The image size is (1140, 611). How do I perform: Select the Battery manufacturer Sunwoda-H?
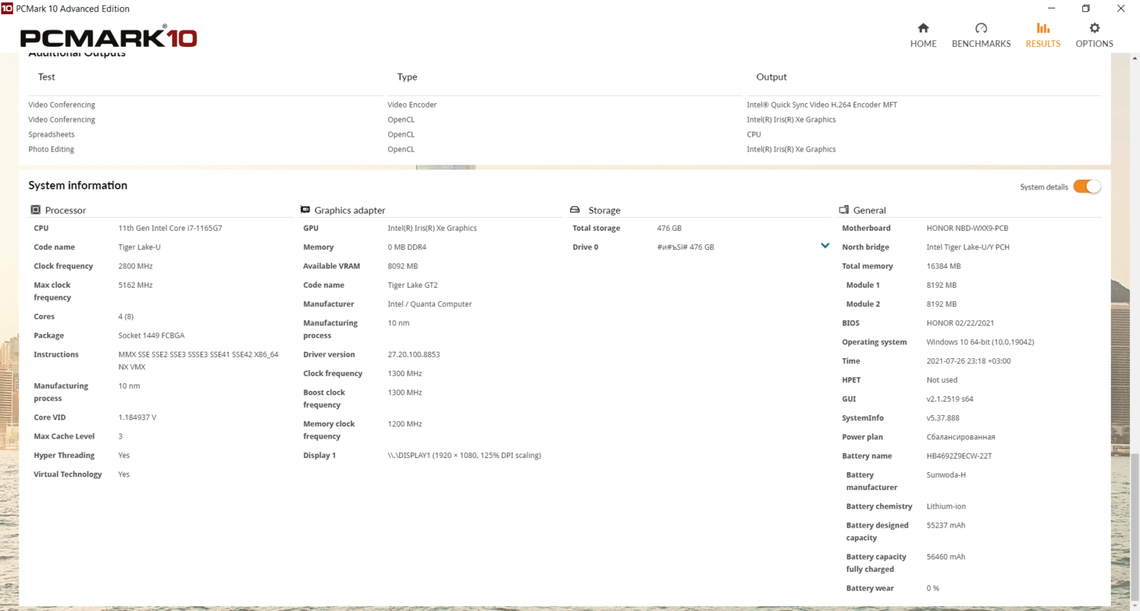pyautogui.click(x=946, y=475)
